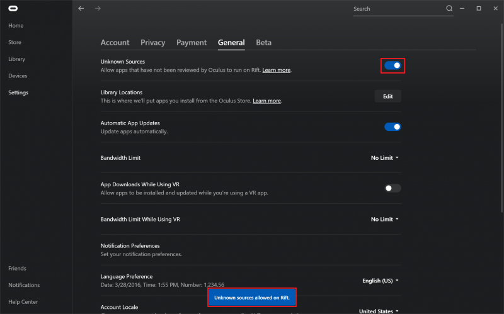Click the Oculus logo icon
This screenshot has width=504, height=314.
pos(13,9)
